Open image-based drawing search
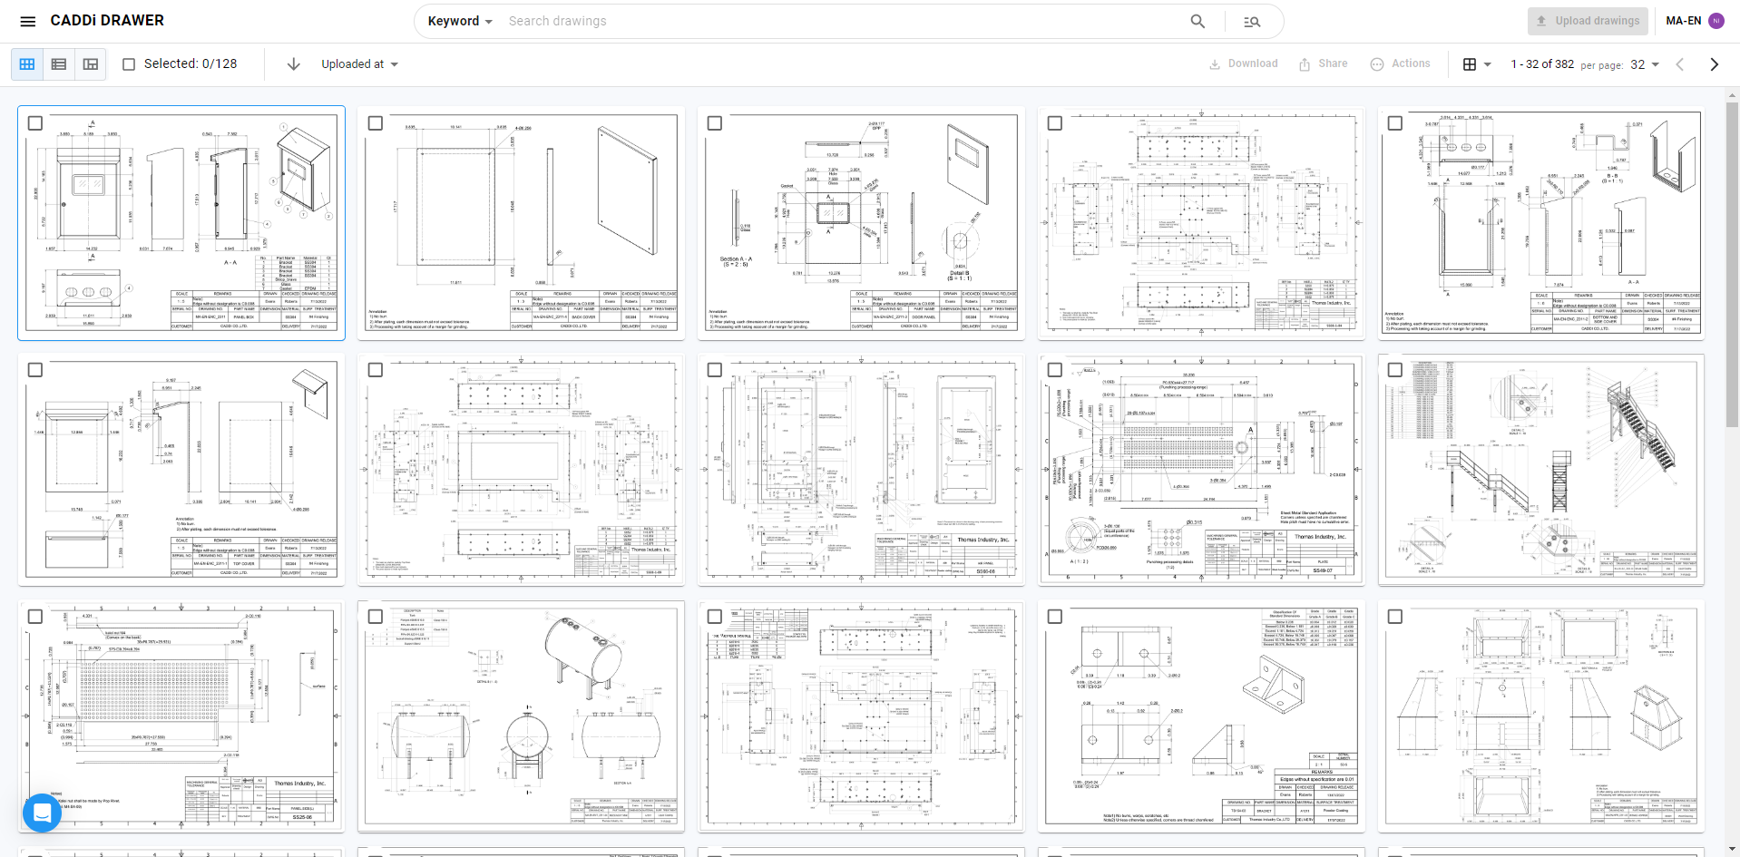The height and width of the screenshot is (857, 1740). coord(1253,20)
